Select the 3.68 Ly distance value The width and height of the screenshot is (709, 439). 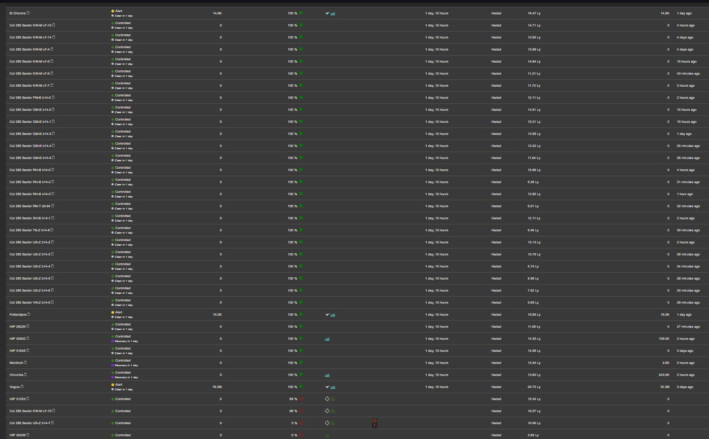point(534,435)
